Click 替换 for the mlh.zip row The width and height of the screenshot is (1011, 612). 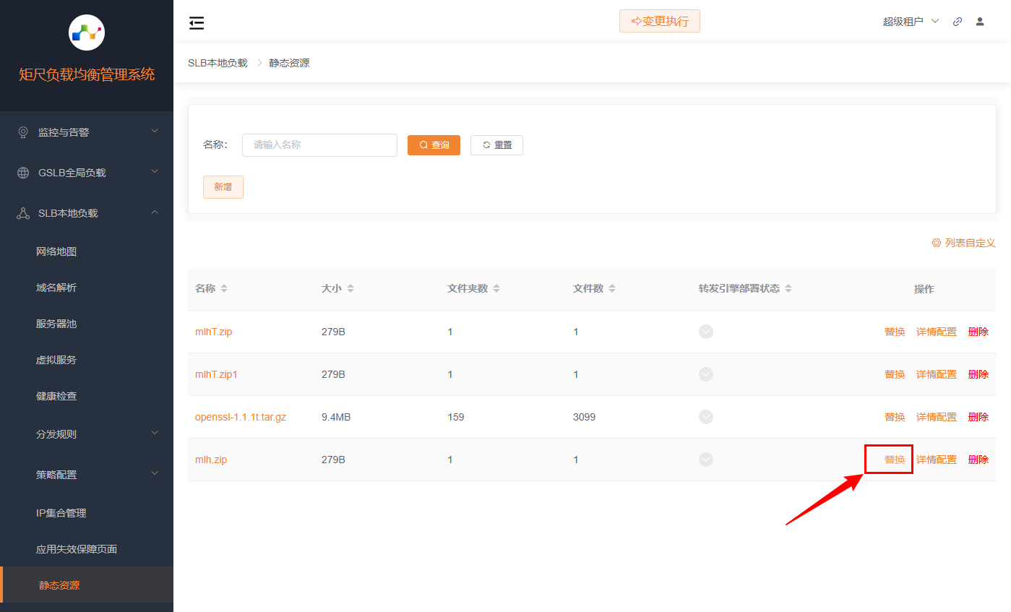coord(895,460)
